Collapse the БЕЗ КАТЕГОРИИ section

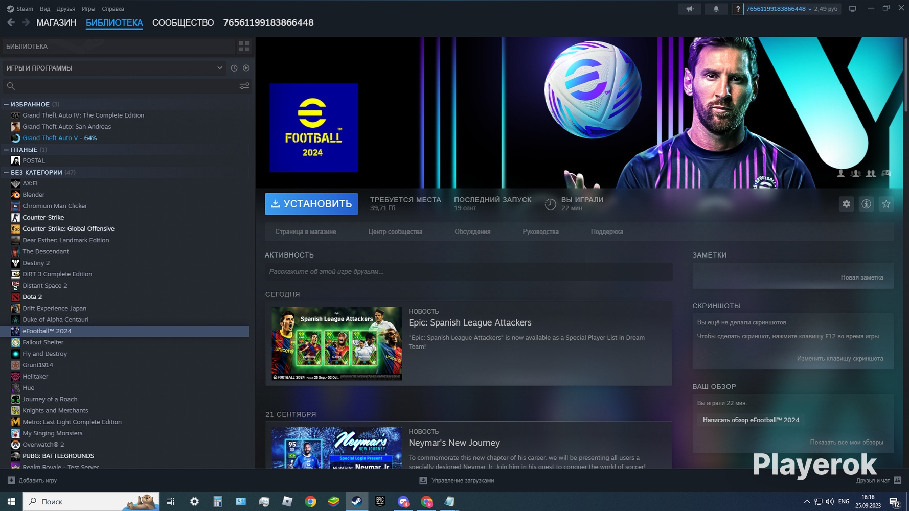tap(6, 172)
